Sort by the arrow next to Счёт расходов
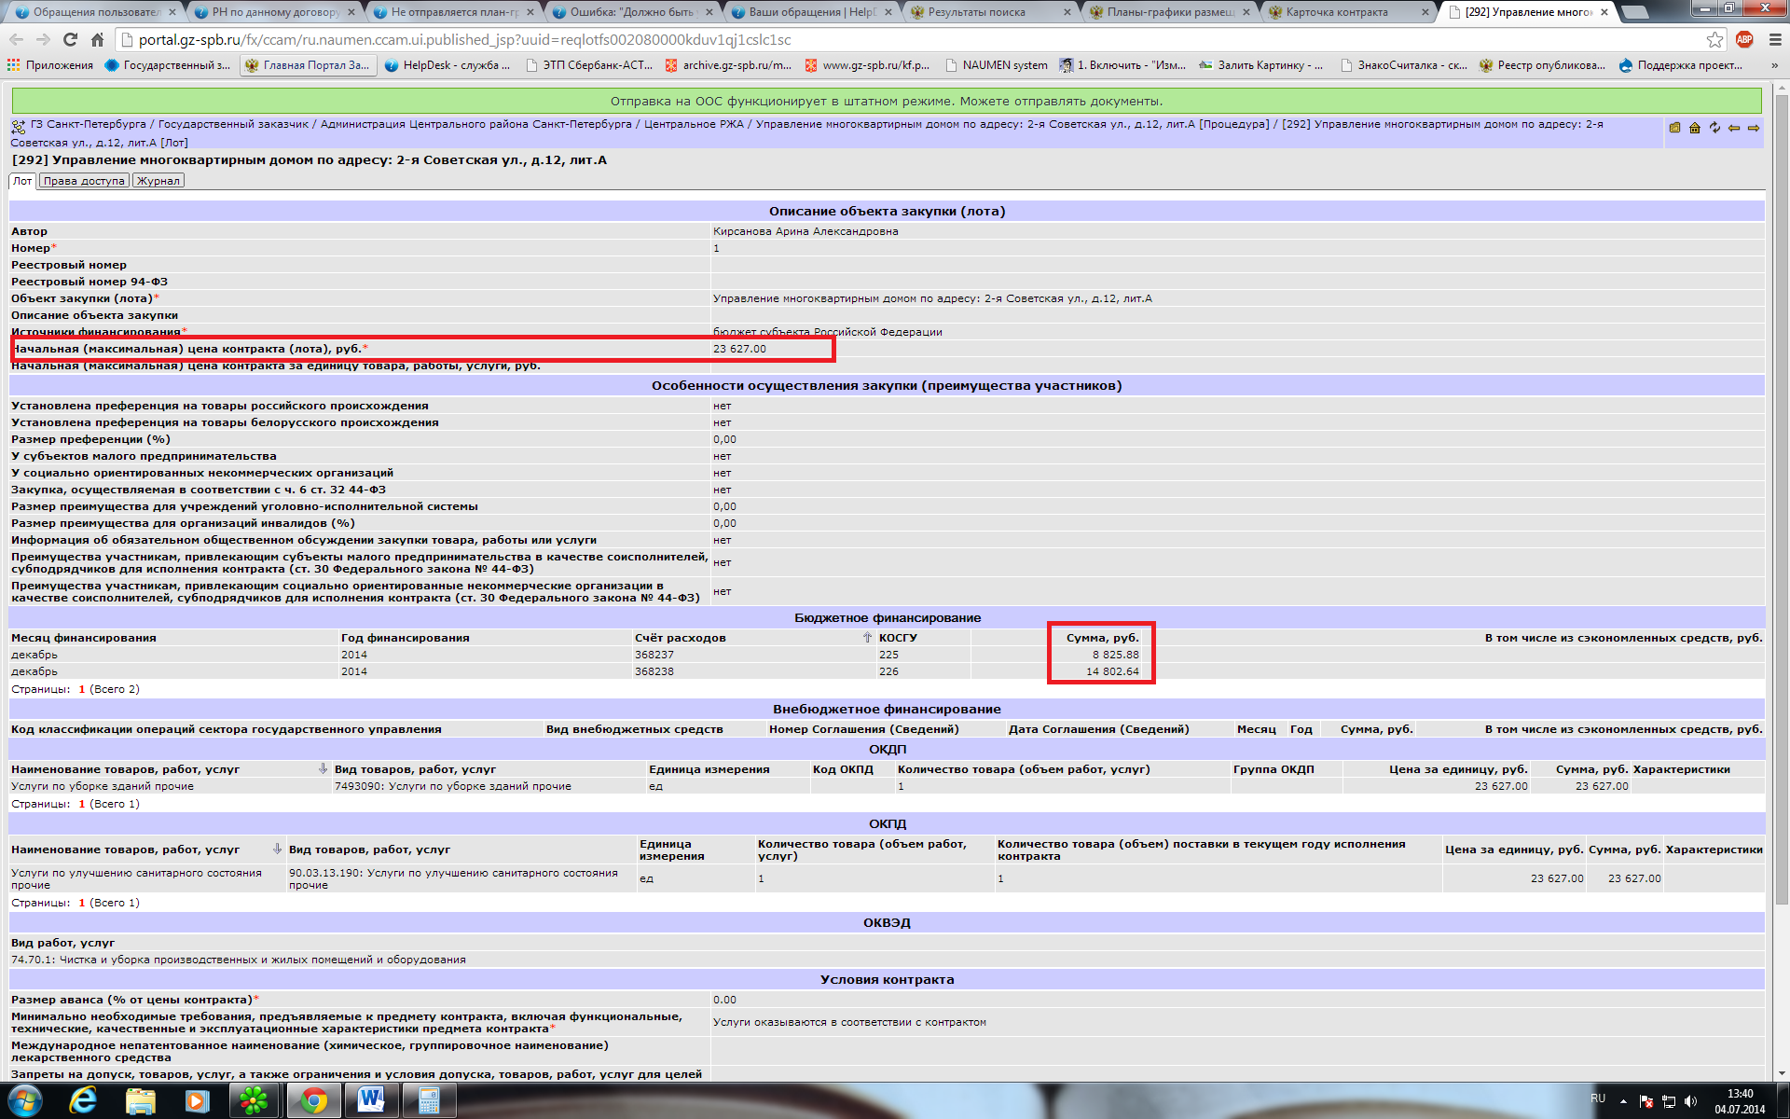1790x1119 pixels. [x=867, y=638]
